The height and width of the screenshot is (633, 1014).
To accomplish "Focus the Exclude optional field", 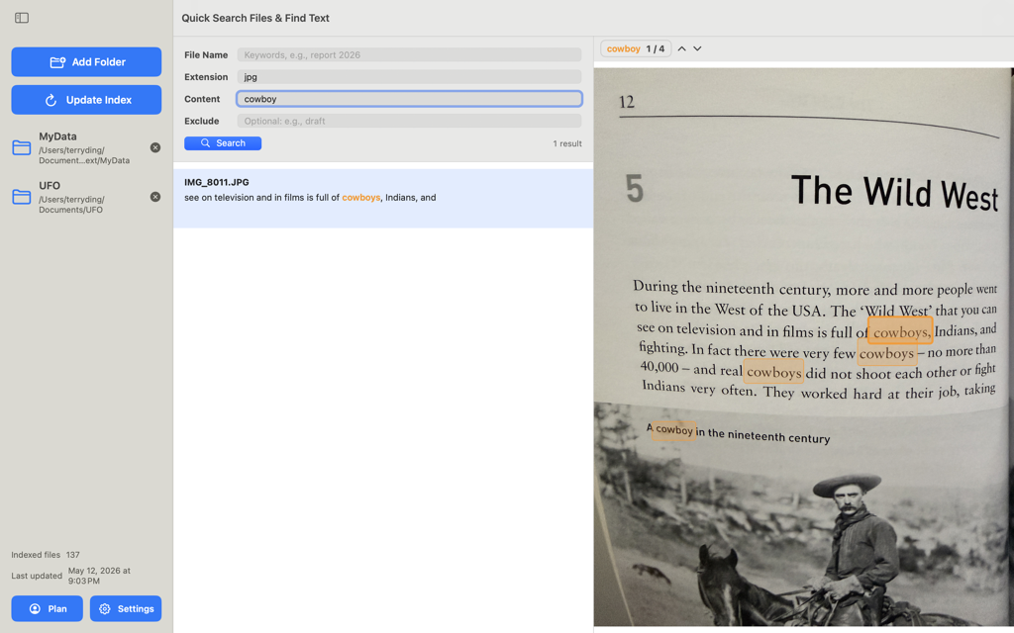I will pyautogui.click(x=409, y=121).
